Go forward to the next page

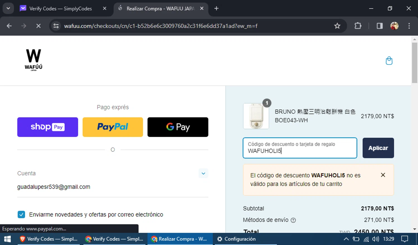pos(24,26)
